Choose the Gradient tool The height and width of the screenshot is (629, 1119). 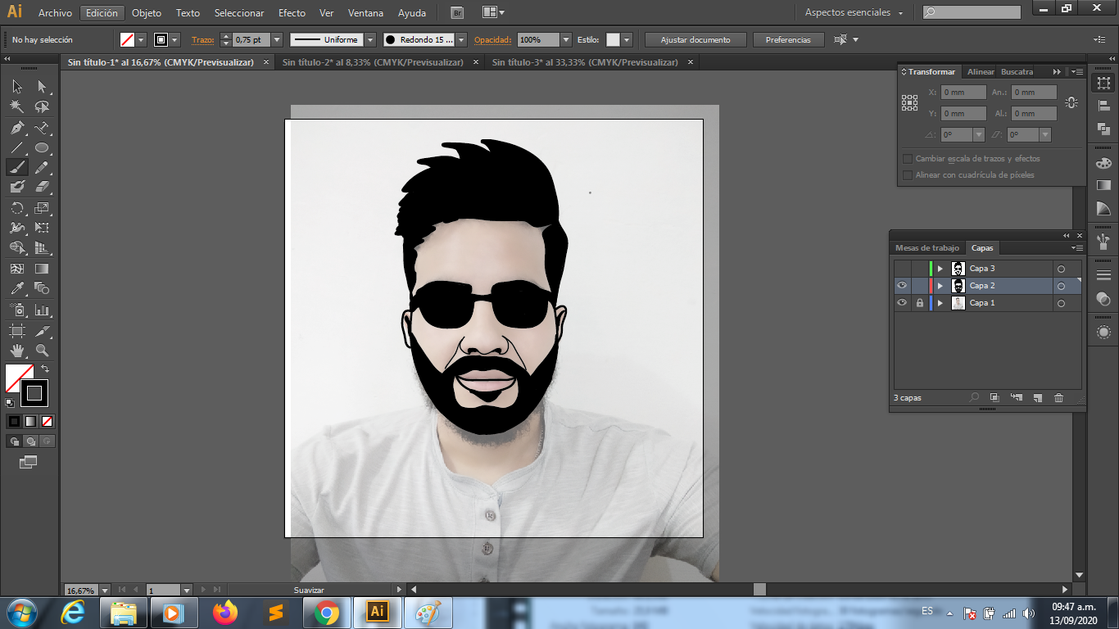42,269
